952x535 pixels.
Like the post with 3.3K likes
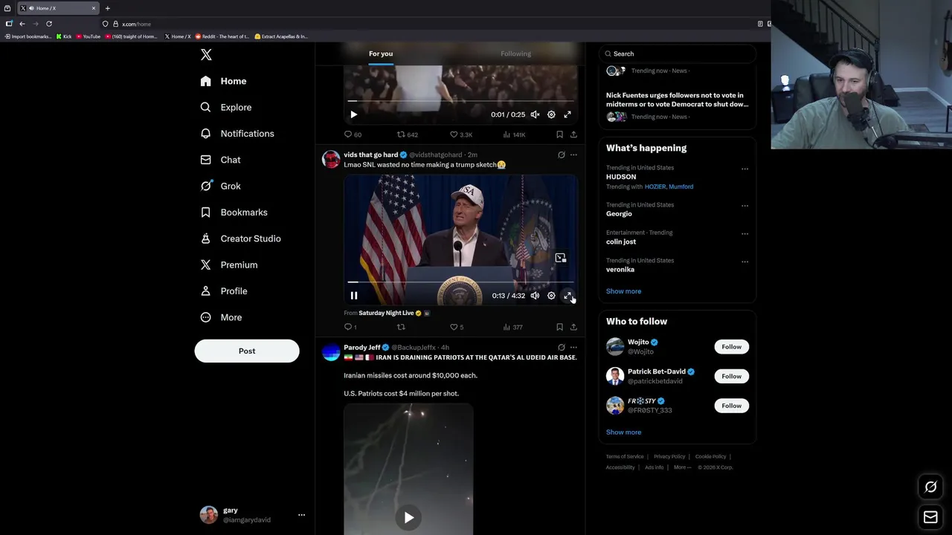pos(461,134)
